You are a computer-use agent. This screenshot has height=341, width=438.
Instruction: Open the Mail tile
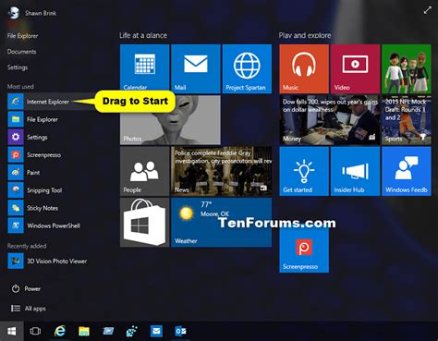pyautogui.click(x=196, y=68)
